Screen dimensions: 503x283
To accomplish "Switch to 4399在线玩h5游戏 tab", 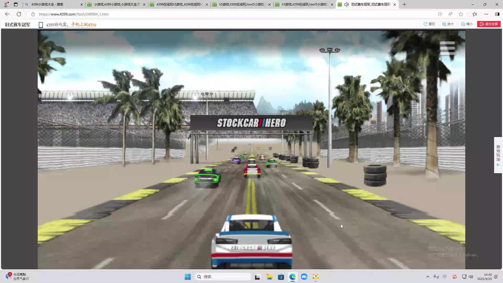I will (x=179, y=4).
